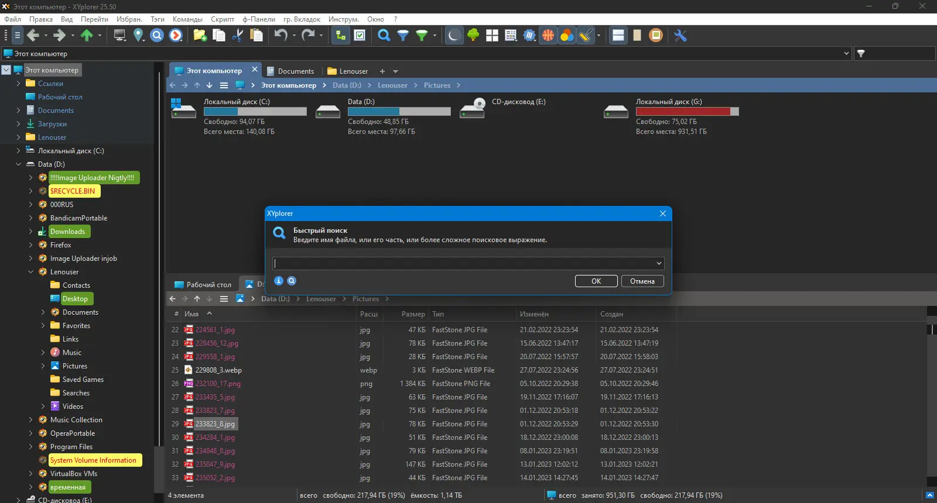Image resolution: width=937 pixels, height=503 pixels.
Task: Undo the last action via toolbar
Action: [281, 36]
